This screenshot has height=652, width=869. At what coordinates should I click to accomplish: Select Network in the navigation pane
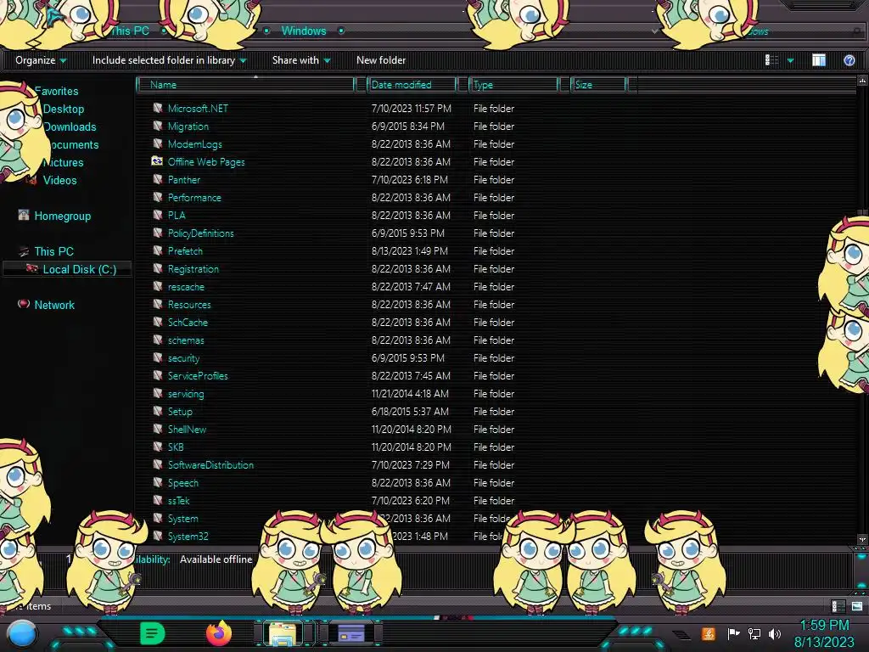pyautogui.click(x=53, y=305)
